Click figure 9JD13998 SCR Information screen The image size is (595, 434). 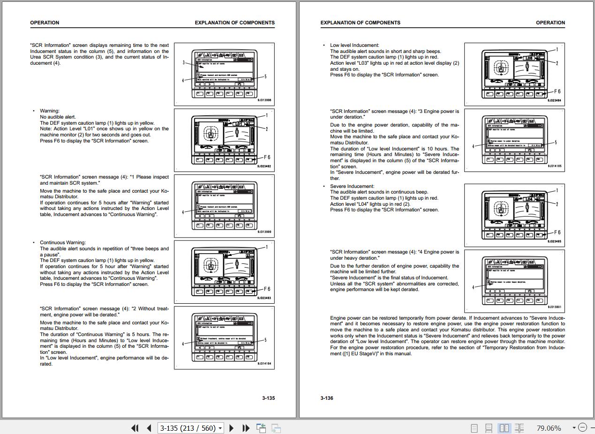(224, 74)
